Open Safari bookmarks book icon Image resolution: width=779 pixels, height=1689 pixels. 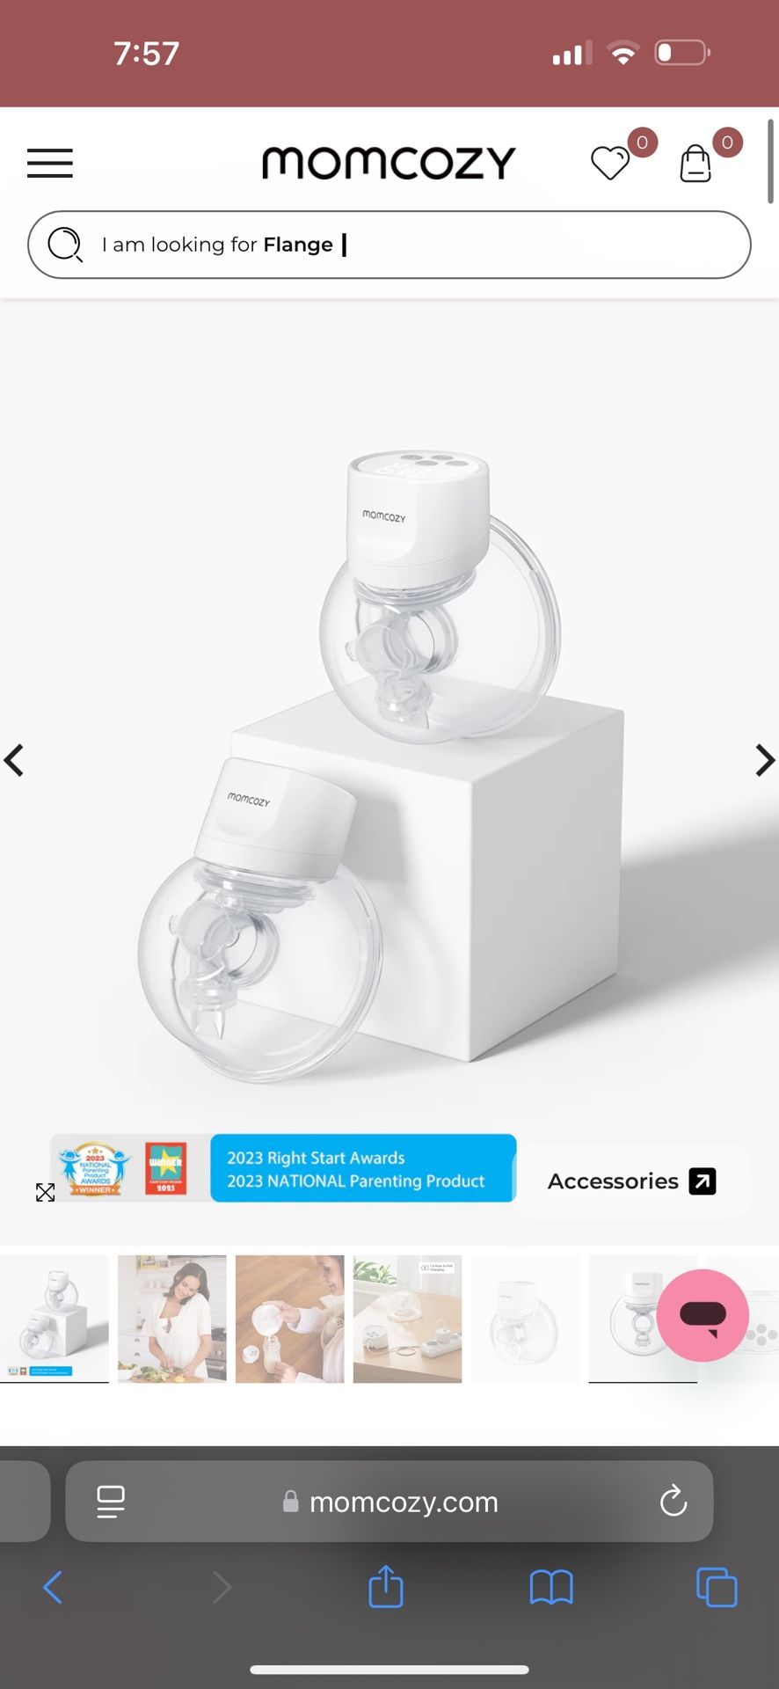coord(551,1588)
